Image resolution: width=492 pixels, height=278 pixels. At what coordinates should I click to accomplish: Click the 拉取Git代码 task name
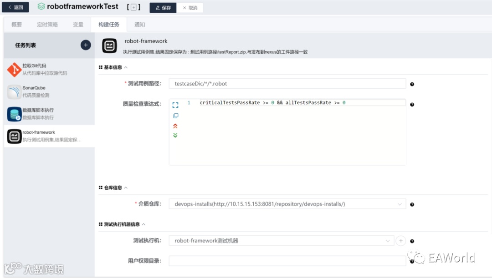[x=34, y=66]
